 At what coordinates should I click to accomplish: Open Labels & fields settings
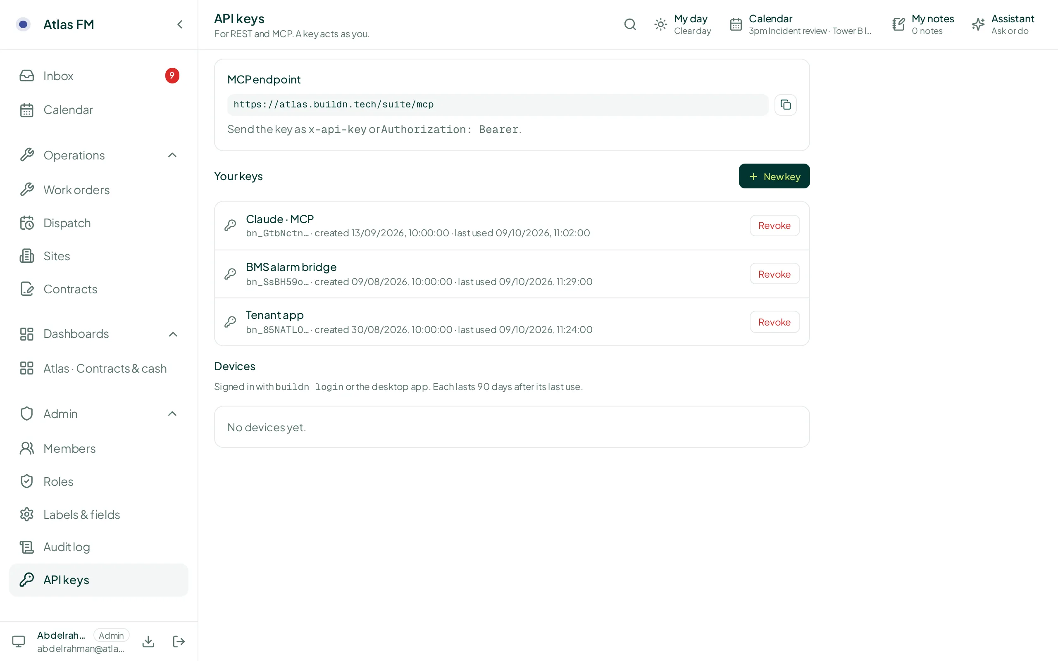[x=99, y=515]
